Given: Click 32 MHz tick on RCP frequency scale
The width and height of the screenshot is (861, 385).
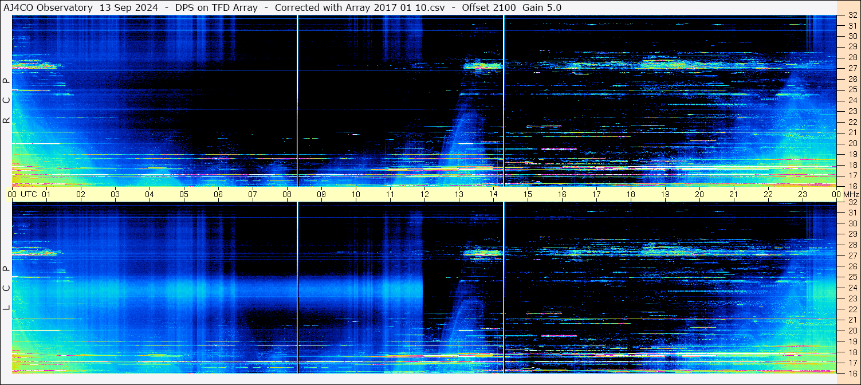Looking at the screenshot, I should 852,15.
